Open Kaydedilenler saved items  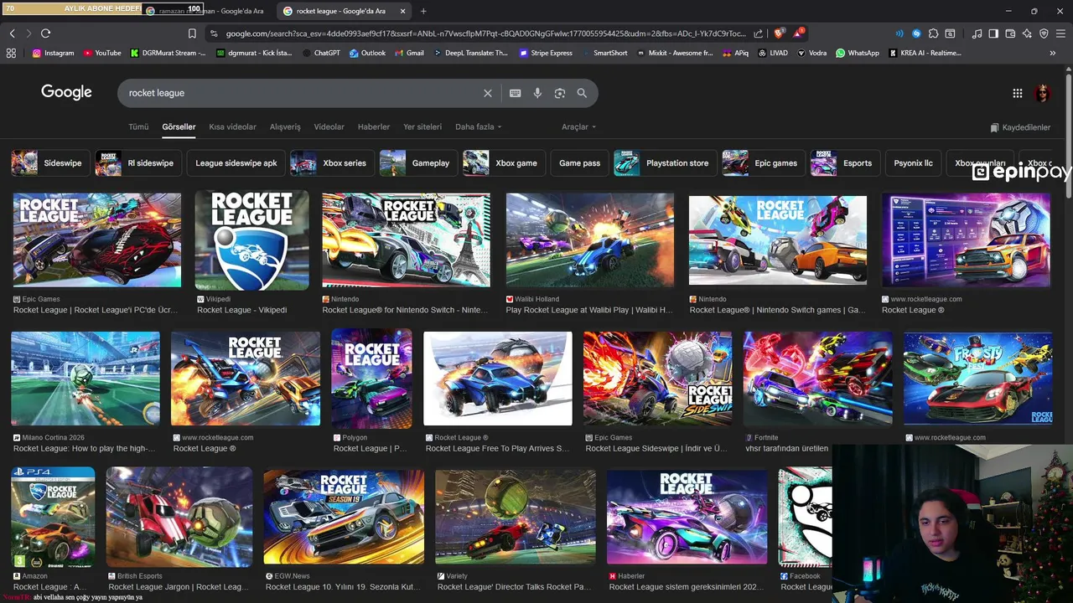pyautogui.click(x=1020, y=127)
